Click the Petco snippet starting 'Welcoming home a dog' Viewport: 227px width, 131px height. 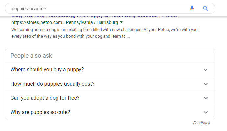pyautogui.click(x=104, y=30)
